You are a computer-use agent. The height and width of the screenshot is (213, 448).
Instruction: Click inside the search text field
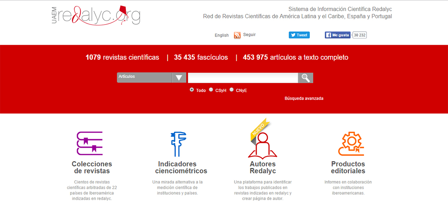click(x=243, y=78)
